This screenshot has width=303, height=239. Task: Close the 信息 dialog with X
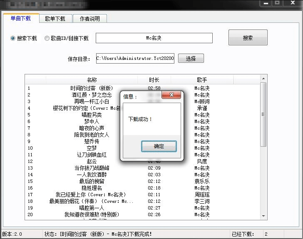click(171, 96)
